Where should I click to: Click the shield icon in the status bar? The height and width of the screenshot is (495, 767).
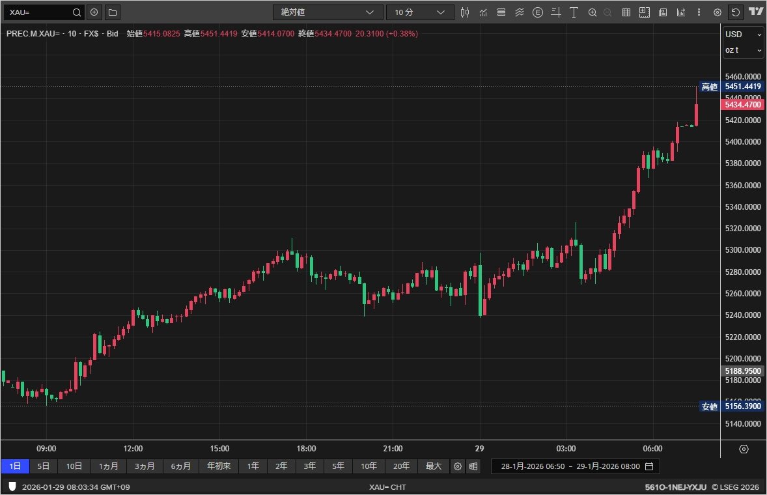coord(12,487)
